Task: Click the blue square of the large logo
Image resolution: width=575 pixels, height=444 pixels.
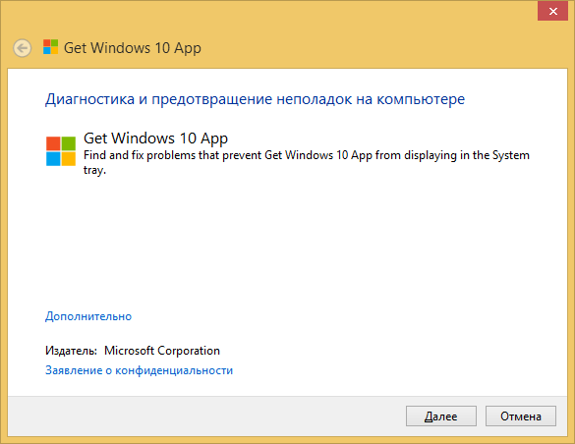Action: (53, 159)
